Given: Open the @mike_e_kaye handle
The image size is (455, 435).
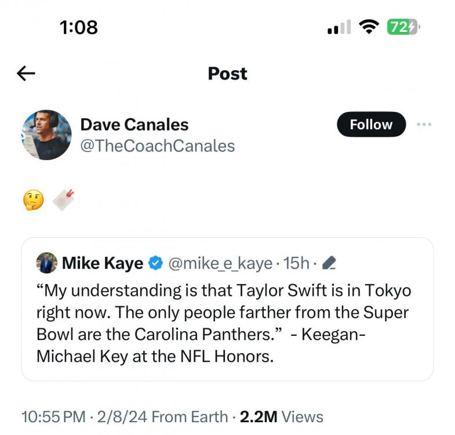Looking at the screenshot, I should point(220,263).
